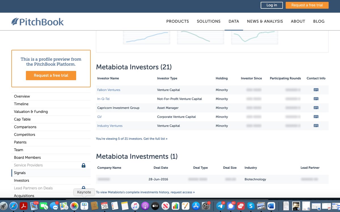
Task: Open PRODUCTS navigation menu
Action: 178,21
